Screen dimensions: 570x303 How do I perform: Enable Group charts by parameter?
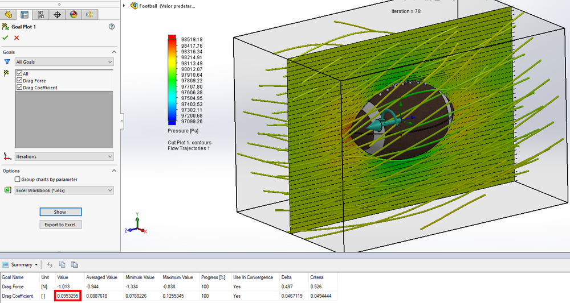pyautogui.click(x=17, y=179)
